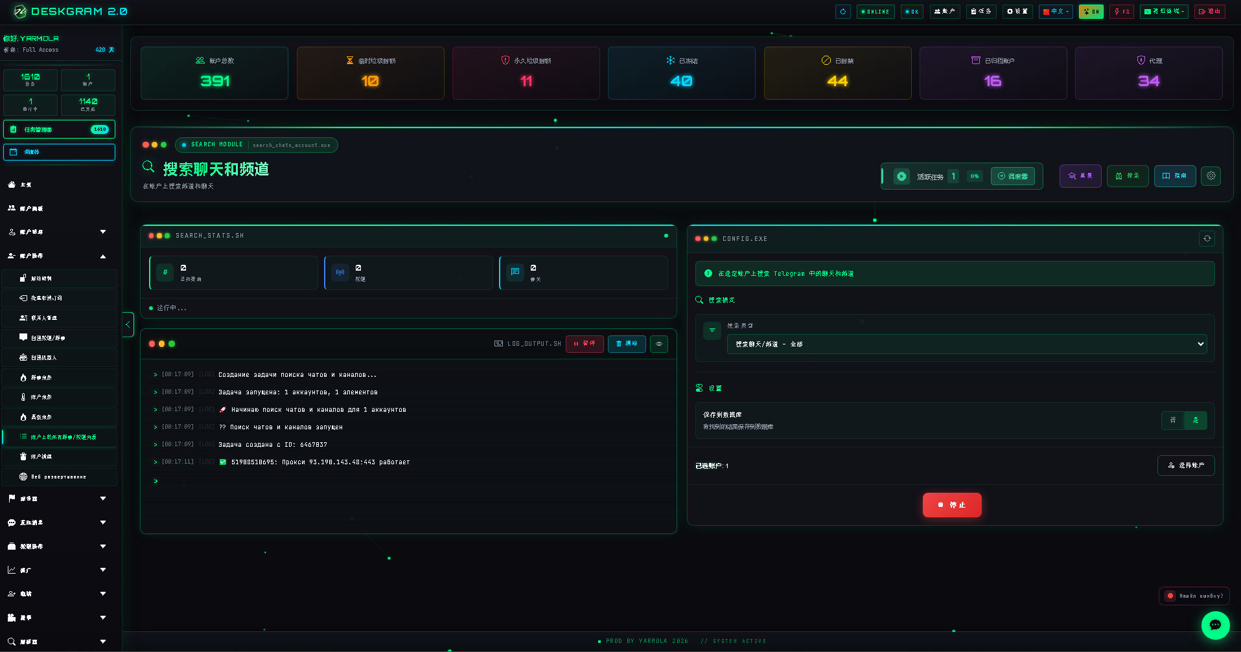Click the red logout button in top bar
This screenshot has height=652, width=1241.
coord(1209,12)
